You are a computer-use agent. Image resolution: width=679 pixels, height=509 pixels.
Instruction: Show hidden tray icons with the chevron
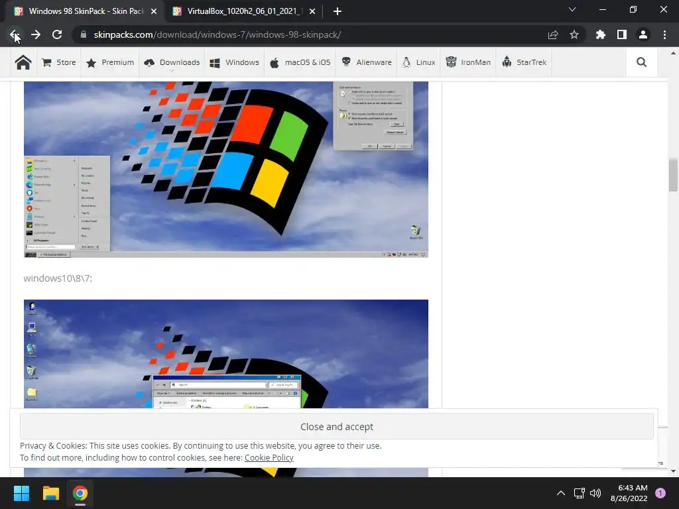pyautogui.click(x=560, y=493)
